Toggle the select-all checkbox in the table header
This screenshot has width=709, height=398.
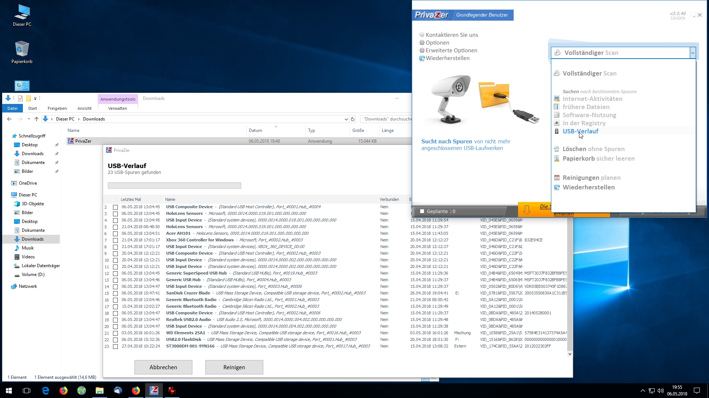click(x=115, y=199)
